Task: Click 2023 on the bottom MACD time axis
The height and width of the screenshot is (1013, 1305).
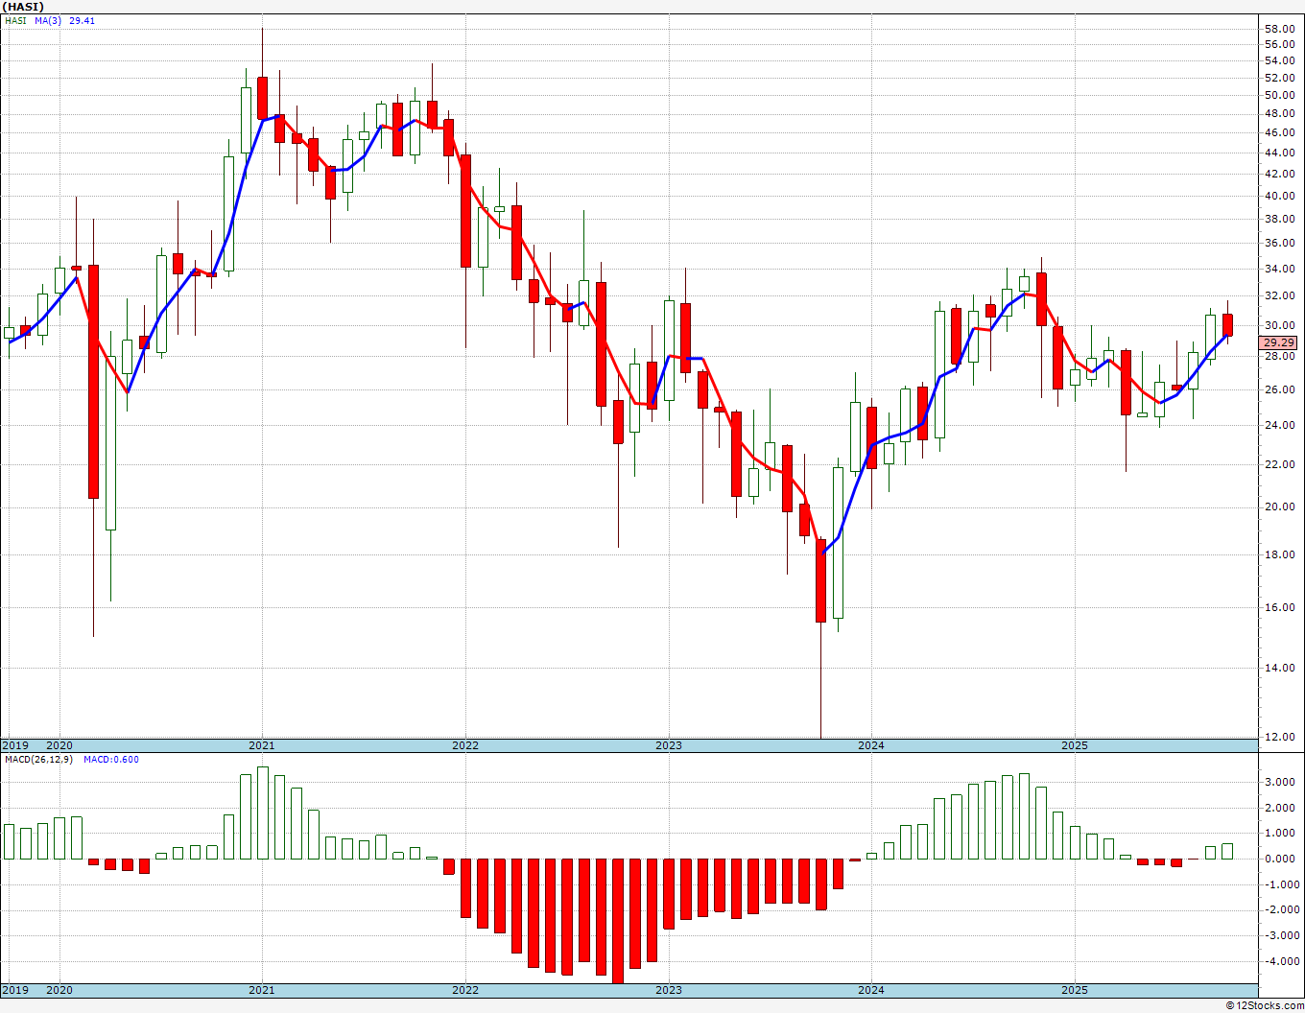Action: point(669,990)
